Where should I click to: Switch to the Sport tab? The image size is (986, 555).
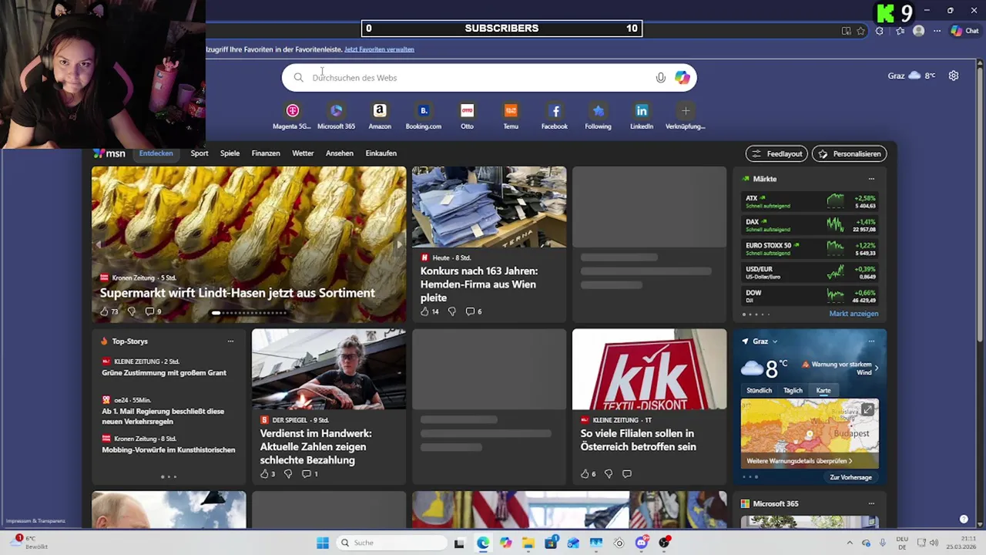tap(200, 153)
